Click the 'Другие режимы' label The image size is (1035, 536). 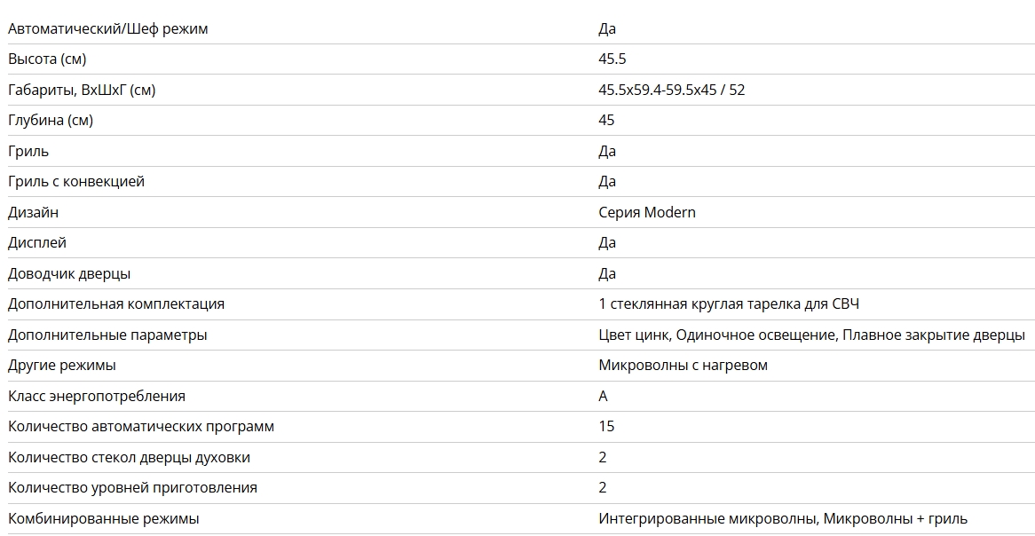click(62, 366)
